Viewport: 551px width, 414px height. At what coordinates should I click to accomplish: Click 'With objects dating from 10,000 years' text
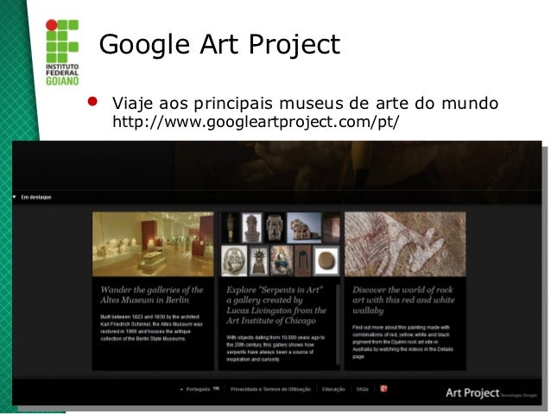coord(275,348)
